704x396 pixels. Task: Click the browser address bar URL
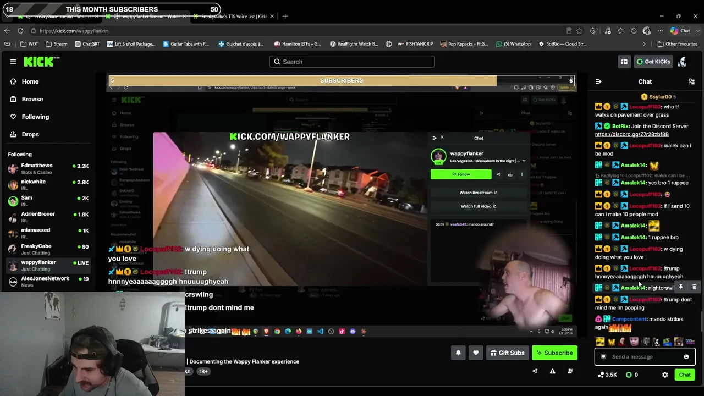click(x=74, y=31)
